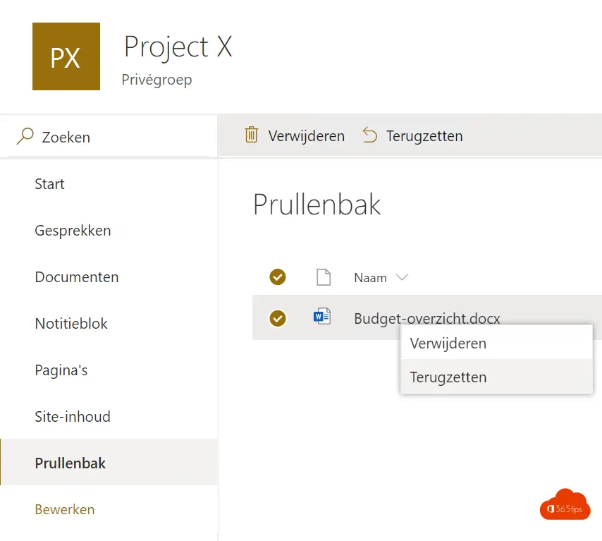Go to Site-inhoud in the navigation

[73, 417]
